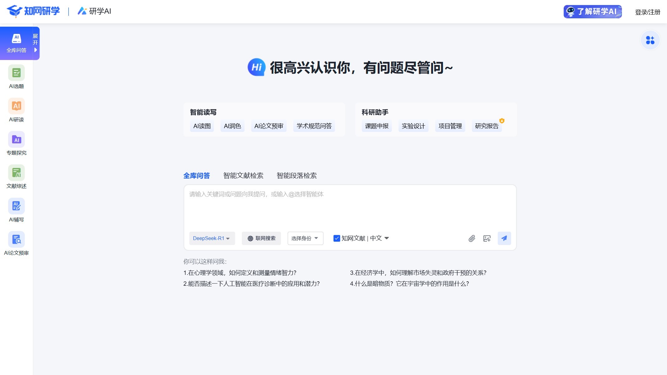Send the question with the paper-plane icon
667x375 pixels.
[x=504, y=238]
